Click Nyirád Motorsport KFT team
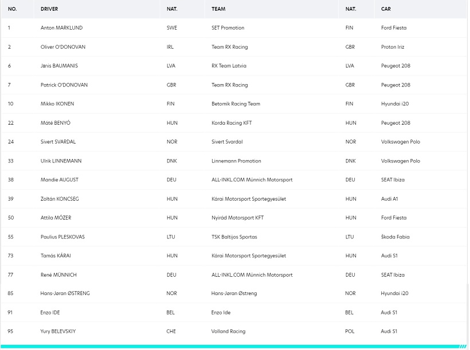Image resolution: width=470 pixels, height=350 pixels. 237,218
